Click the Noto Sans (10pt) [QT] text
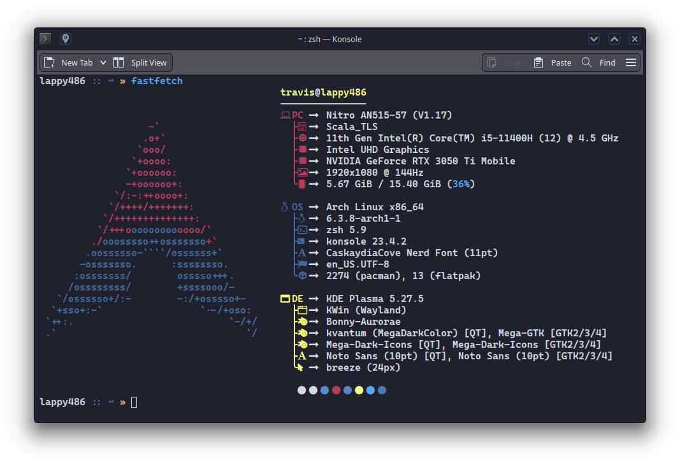680x465 pixels. tap(386, 356)
